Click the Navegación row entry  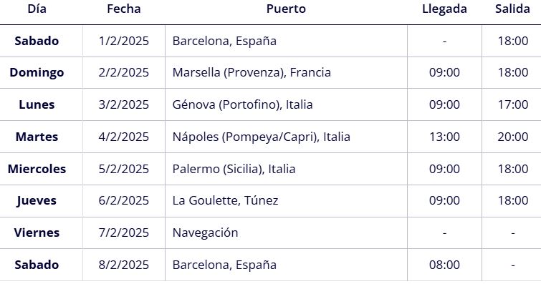(x=205, y=233)
